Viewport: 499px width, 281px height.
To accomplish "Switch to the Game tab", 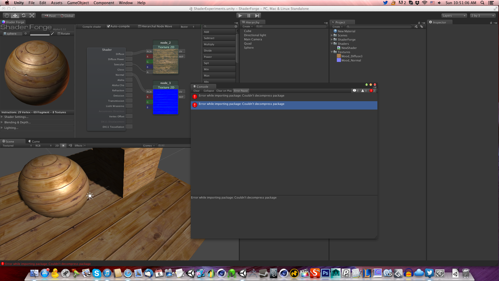I will (34, 141).
